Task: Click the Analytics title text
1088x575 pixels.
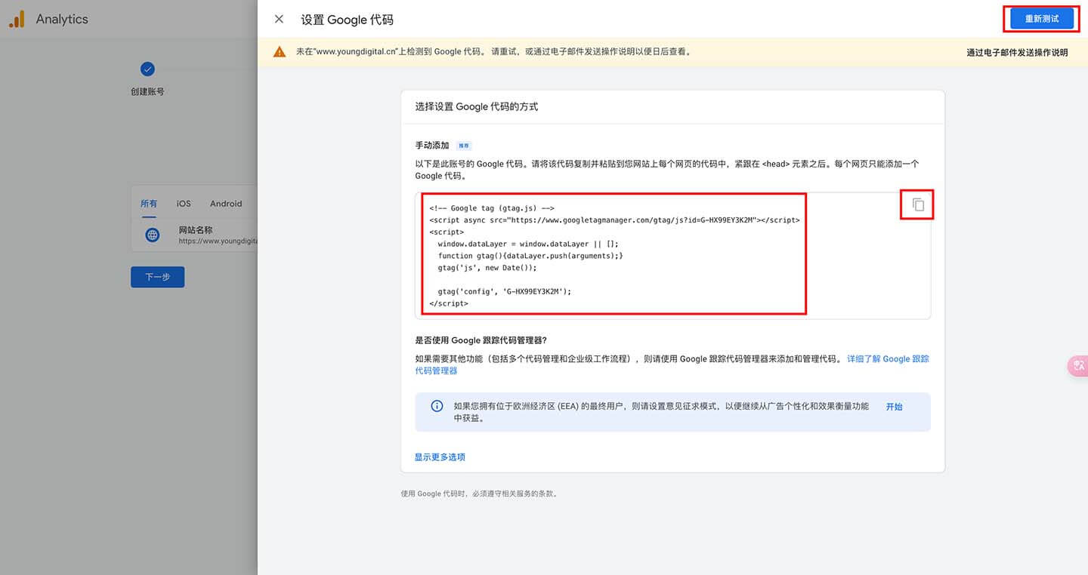Action: [62, 20]
